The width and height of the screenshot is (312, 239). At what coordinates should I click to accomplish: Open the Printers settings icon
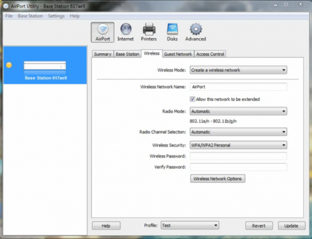[x=149, y=33]
